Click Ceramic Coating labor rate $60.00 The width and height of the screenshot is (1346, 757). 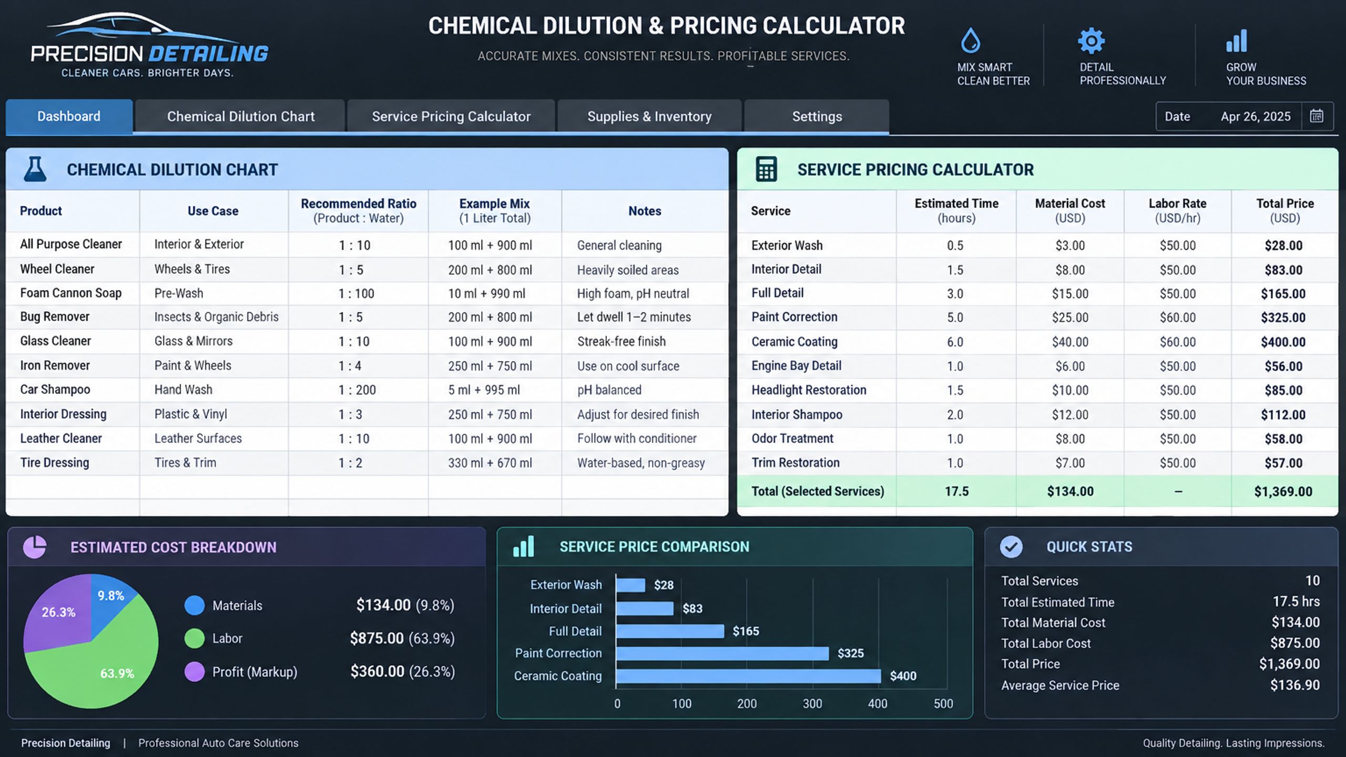click(x=1178, y=342)
